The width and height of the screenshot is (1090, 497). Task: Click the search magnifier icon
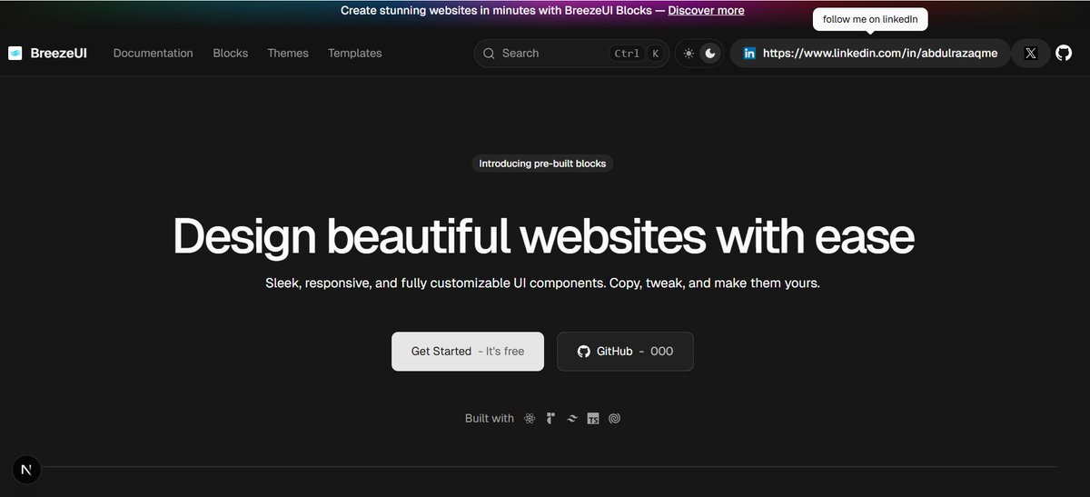[490, 54]
